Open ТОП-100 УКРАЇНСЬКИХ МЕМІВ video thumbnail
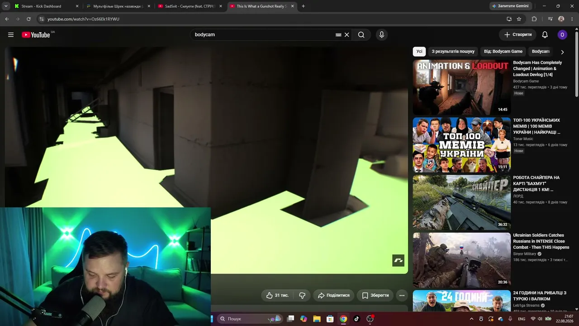Viewport: 579px width, 326px height. pos(461,145)
